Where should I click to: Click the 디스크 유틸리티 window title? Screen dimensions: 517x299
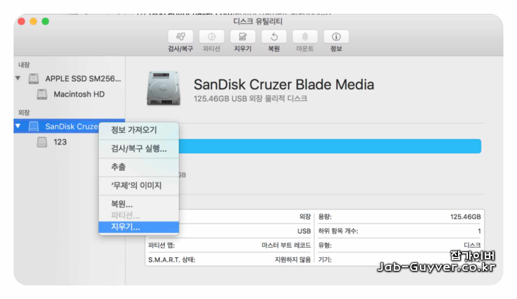(x=258, y=21)
